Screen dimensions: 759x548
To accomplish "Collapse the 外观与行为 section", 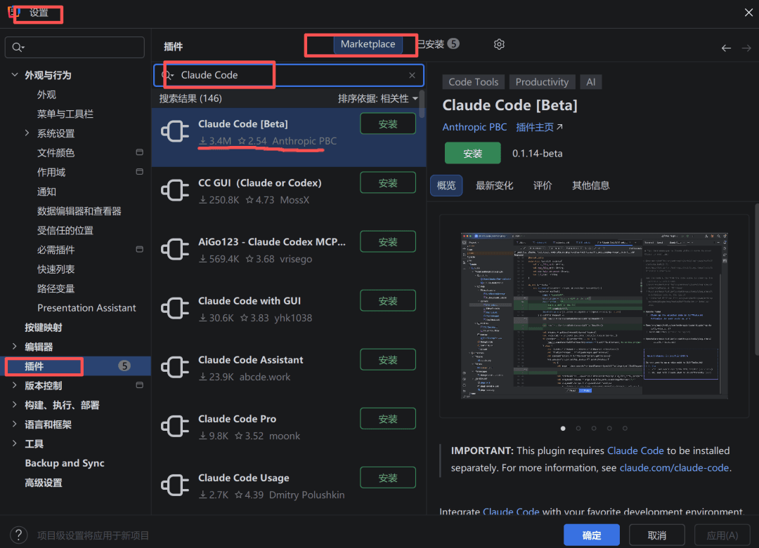I will coord(15,75).
